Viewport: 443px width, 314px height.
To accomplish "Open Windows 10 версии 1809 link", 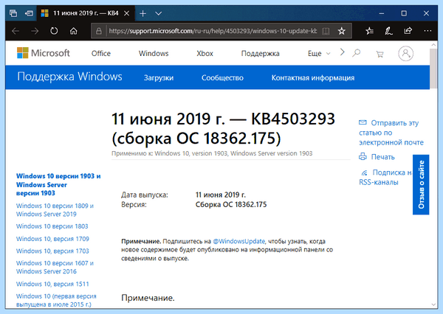I will pos(55,210).
